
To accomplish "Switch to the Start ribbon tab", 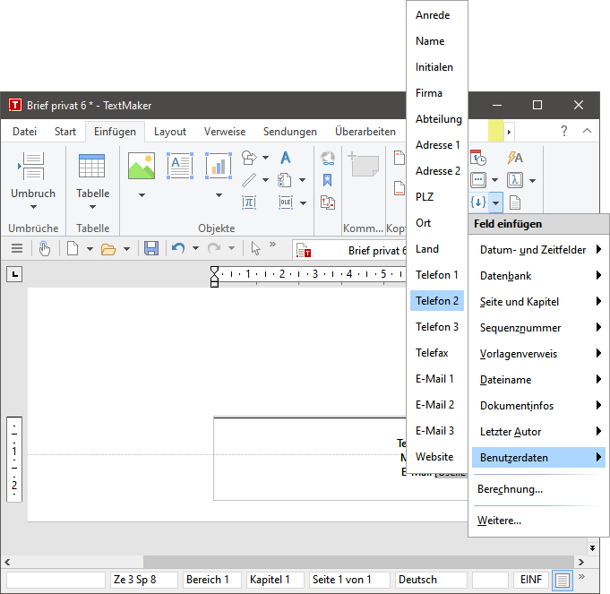I will tap(65, 132).
